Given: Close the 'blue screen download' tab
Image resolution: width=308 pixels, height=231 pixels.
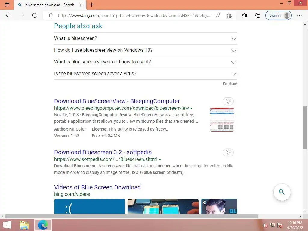Looking at the screenshot, I should click(x=81, y=5).
